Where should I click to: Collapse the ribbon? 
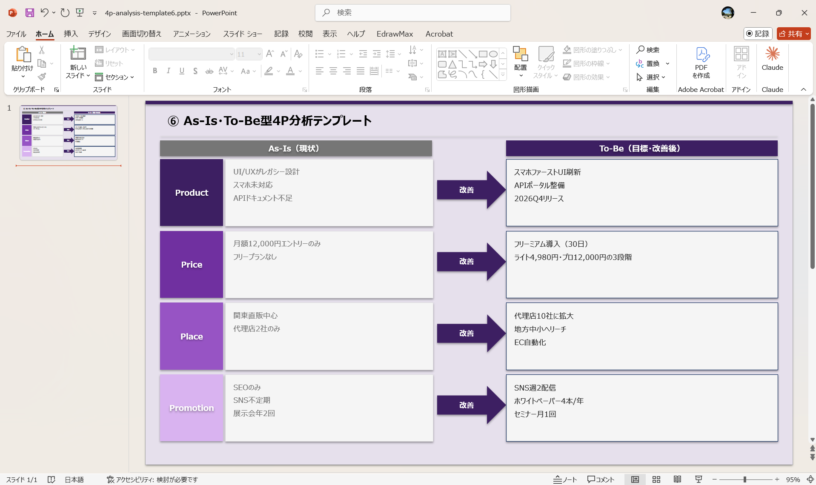[x=803, y=89]
